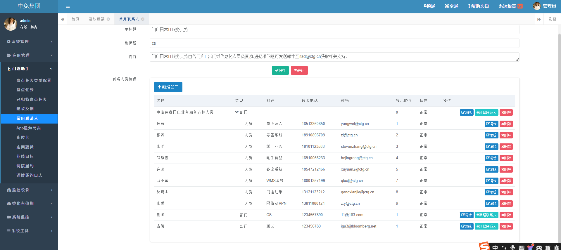Screen dimensions: 561x250
Task: Expand the 系统管理 sidebar menu
Action: tap(29, 42)
